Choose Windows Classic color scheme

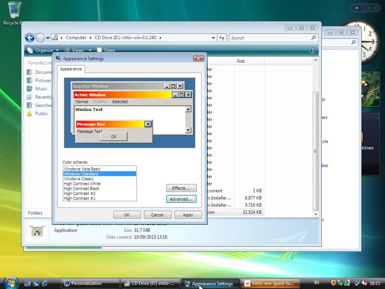(x=99, y=179)
